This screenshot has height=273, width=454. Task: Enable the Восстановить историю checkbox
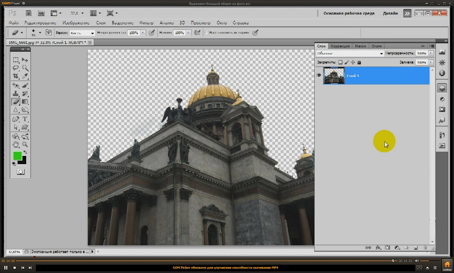click(206, 33)
